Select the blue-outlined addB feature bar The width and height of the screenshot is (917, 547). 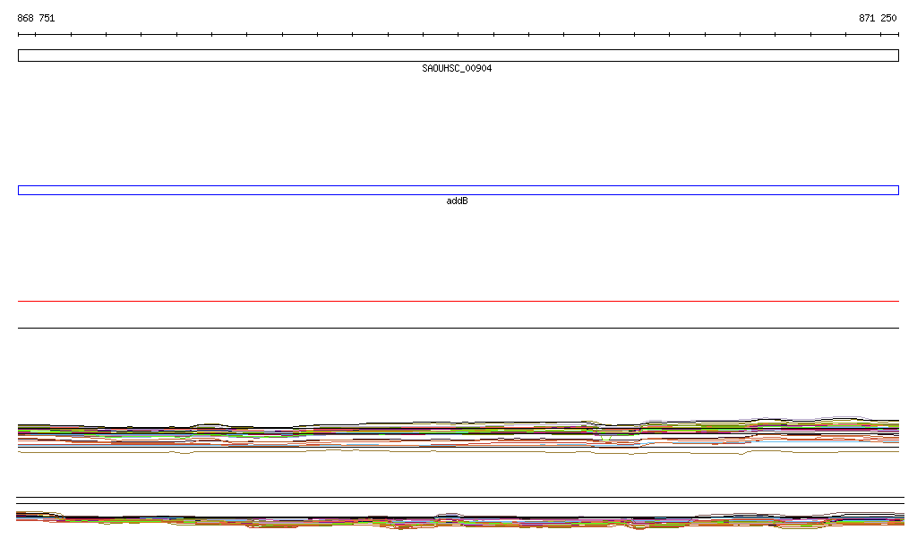click(x=458, y=190)
